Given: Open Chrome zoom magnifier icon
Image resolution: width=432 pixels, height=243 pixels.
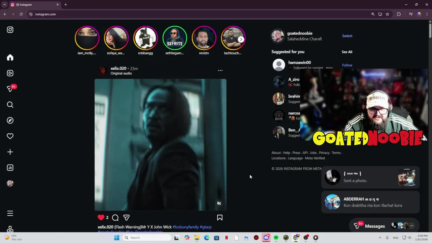Looking at the screenshot, I should click(x=373, y=14).
